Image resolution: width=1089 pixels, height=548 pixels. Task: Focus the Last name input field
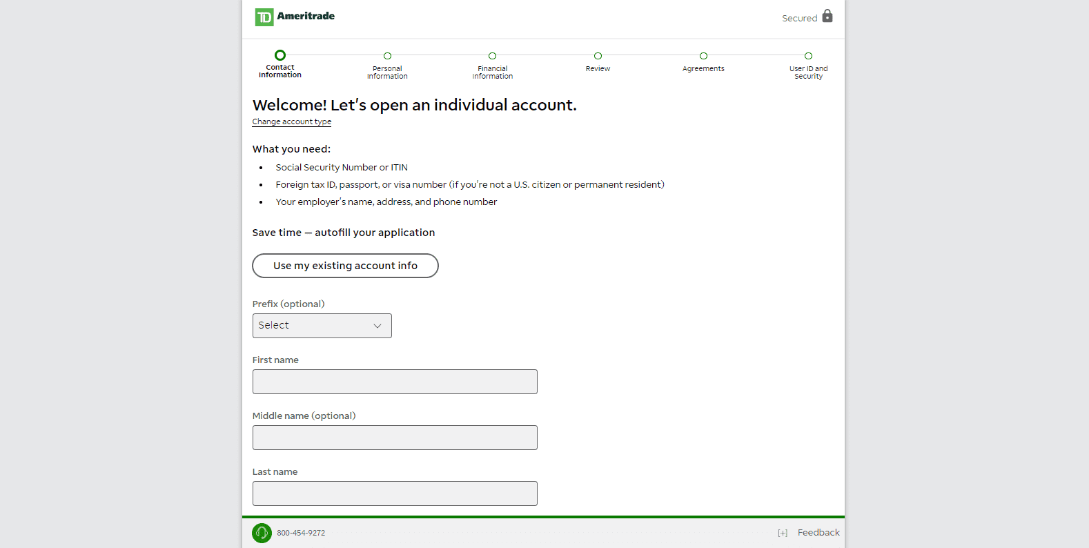tap(395, 493)
